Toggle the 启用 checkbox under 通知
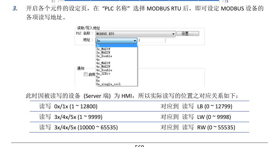The width and height of the screenshot is (275, 147). [86, 74]
